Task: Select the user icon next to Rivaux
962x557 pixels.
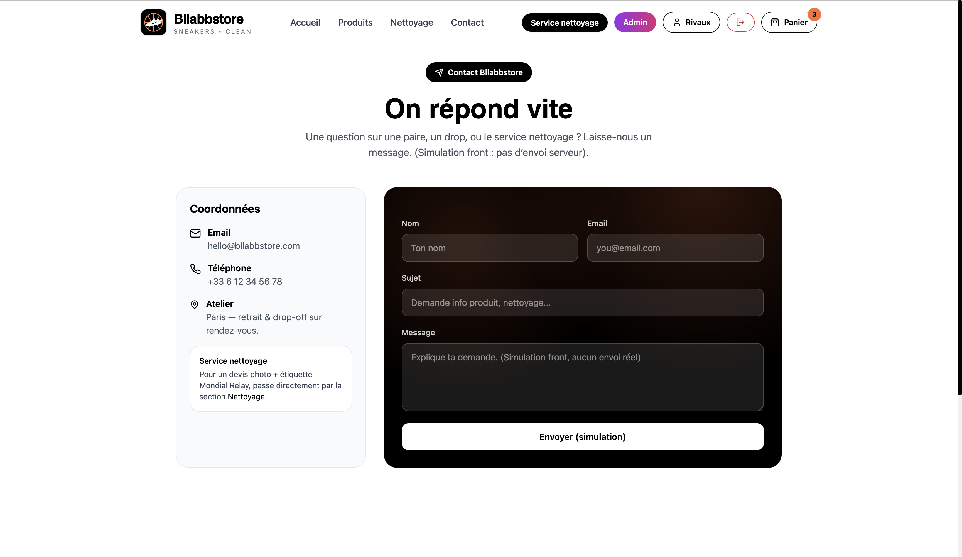Action: click(x=676, y=23)
